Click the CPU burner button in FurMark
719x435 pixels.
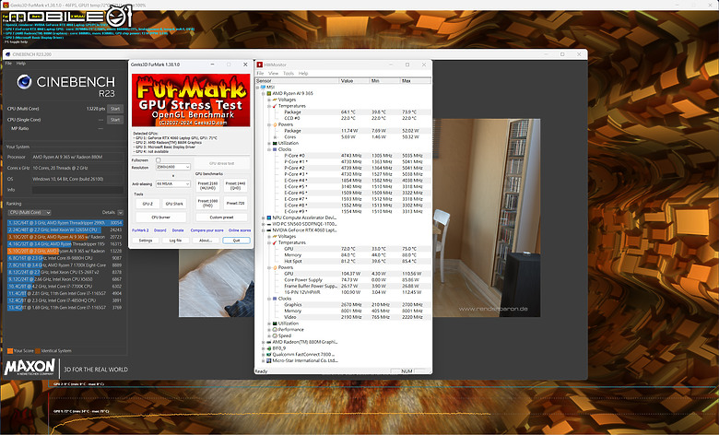[161, 217]
